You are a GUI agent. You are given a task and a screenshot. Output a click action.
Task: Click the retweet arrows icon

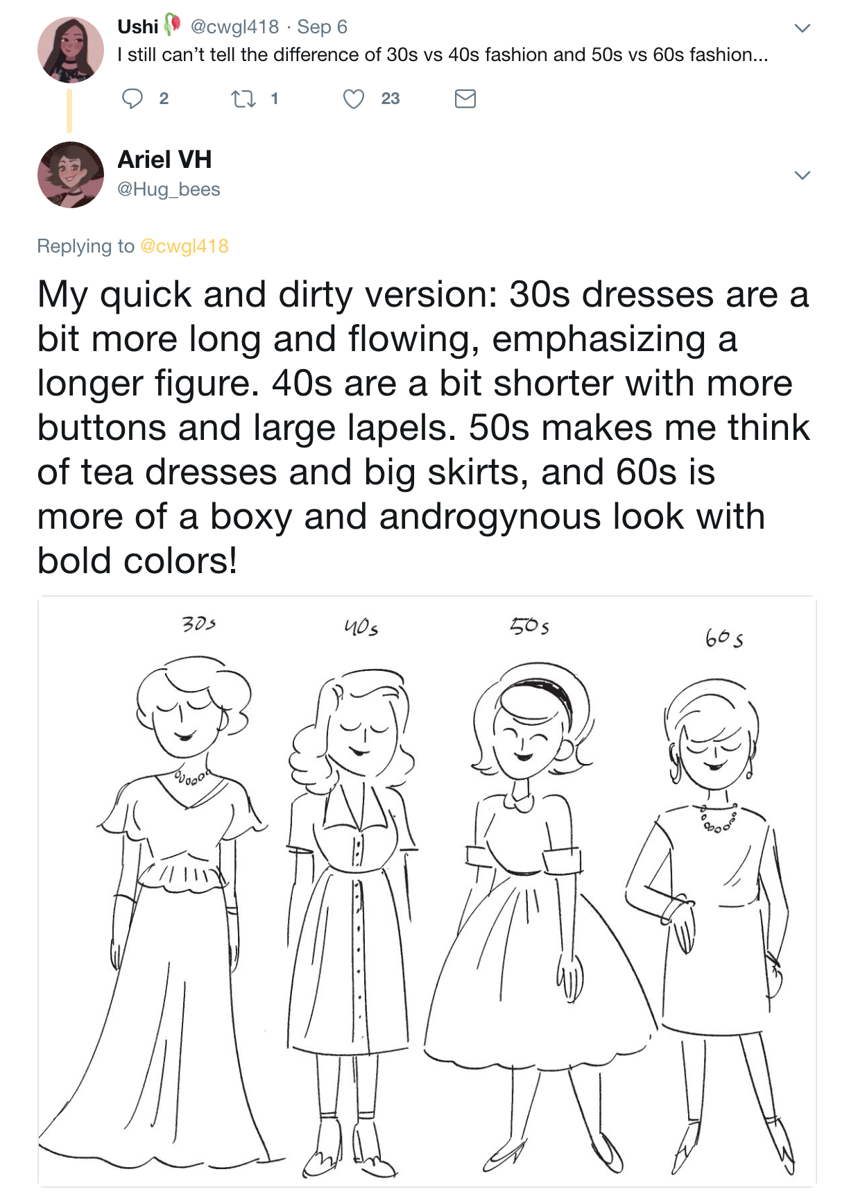243,99
